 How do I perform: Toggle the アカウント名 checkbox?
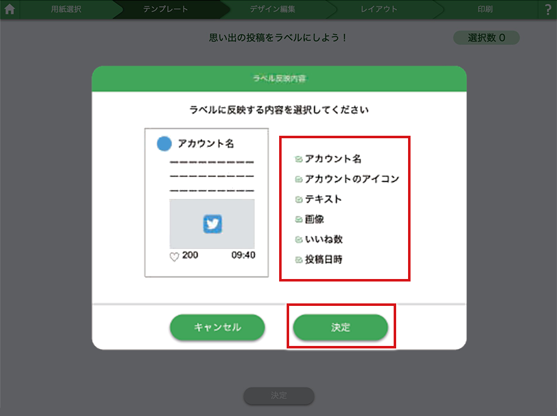click(x=299, y=159)
